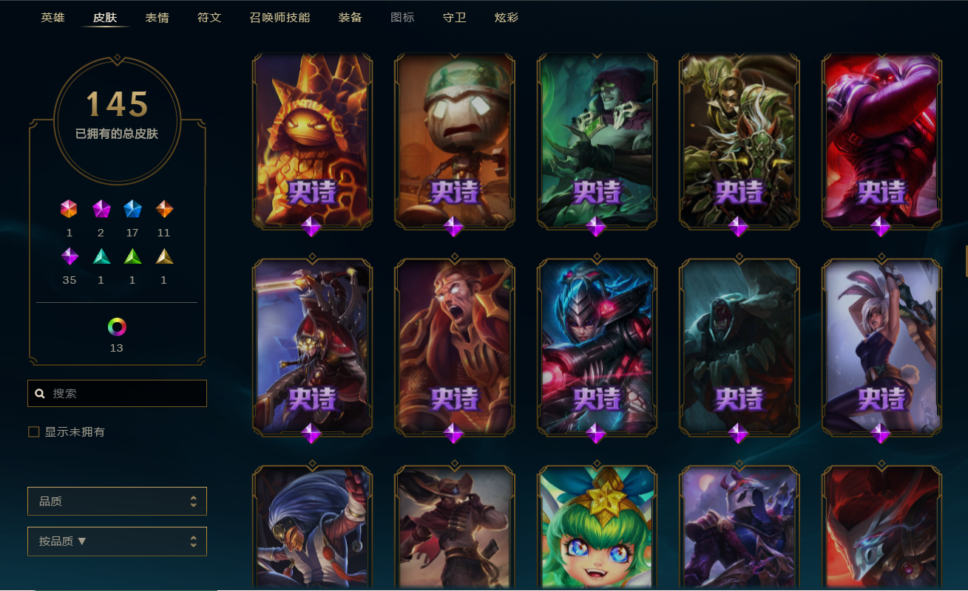Click the green triangle gem icon
The width and height of the screenshot is (968, 591).
pyautogui.click(x=132, y=256)
